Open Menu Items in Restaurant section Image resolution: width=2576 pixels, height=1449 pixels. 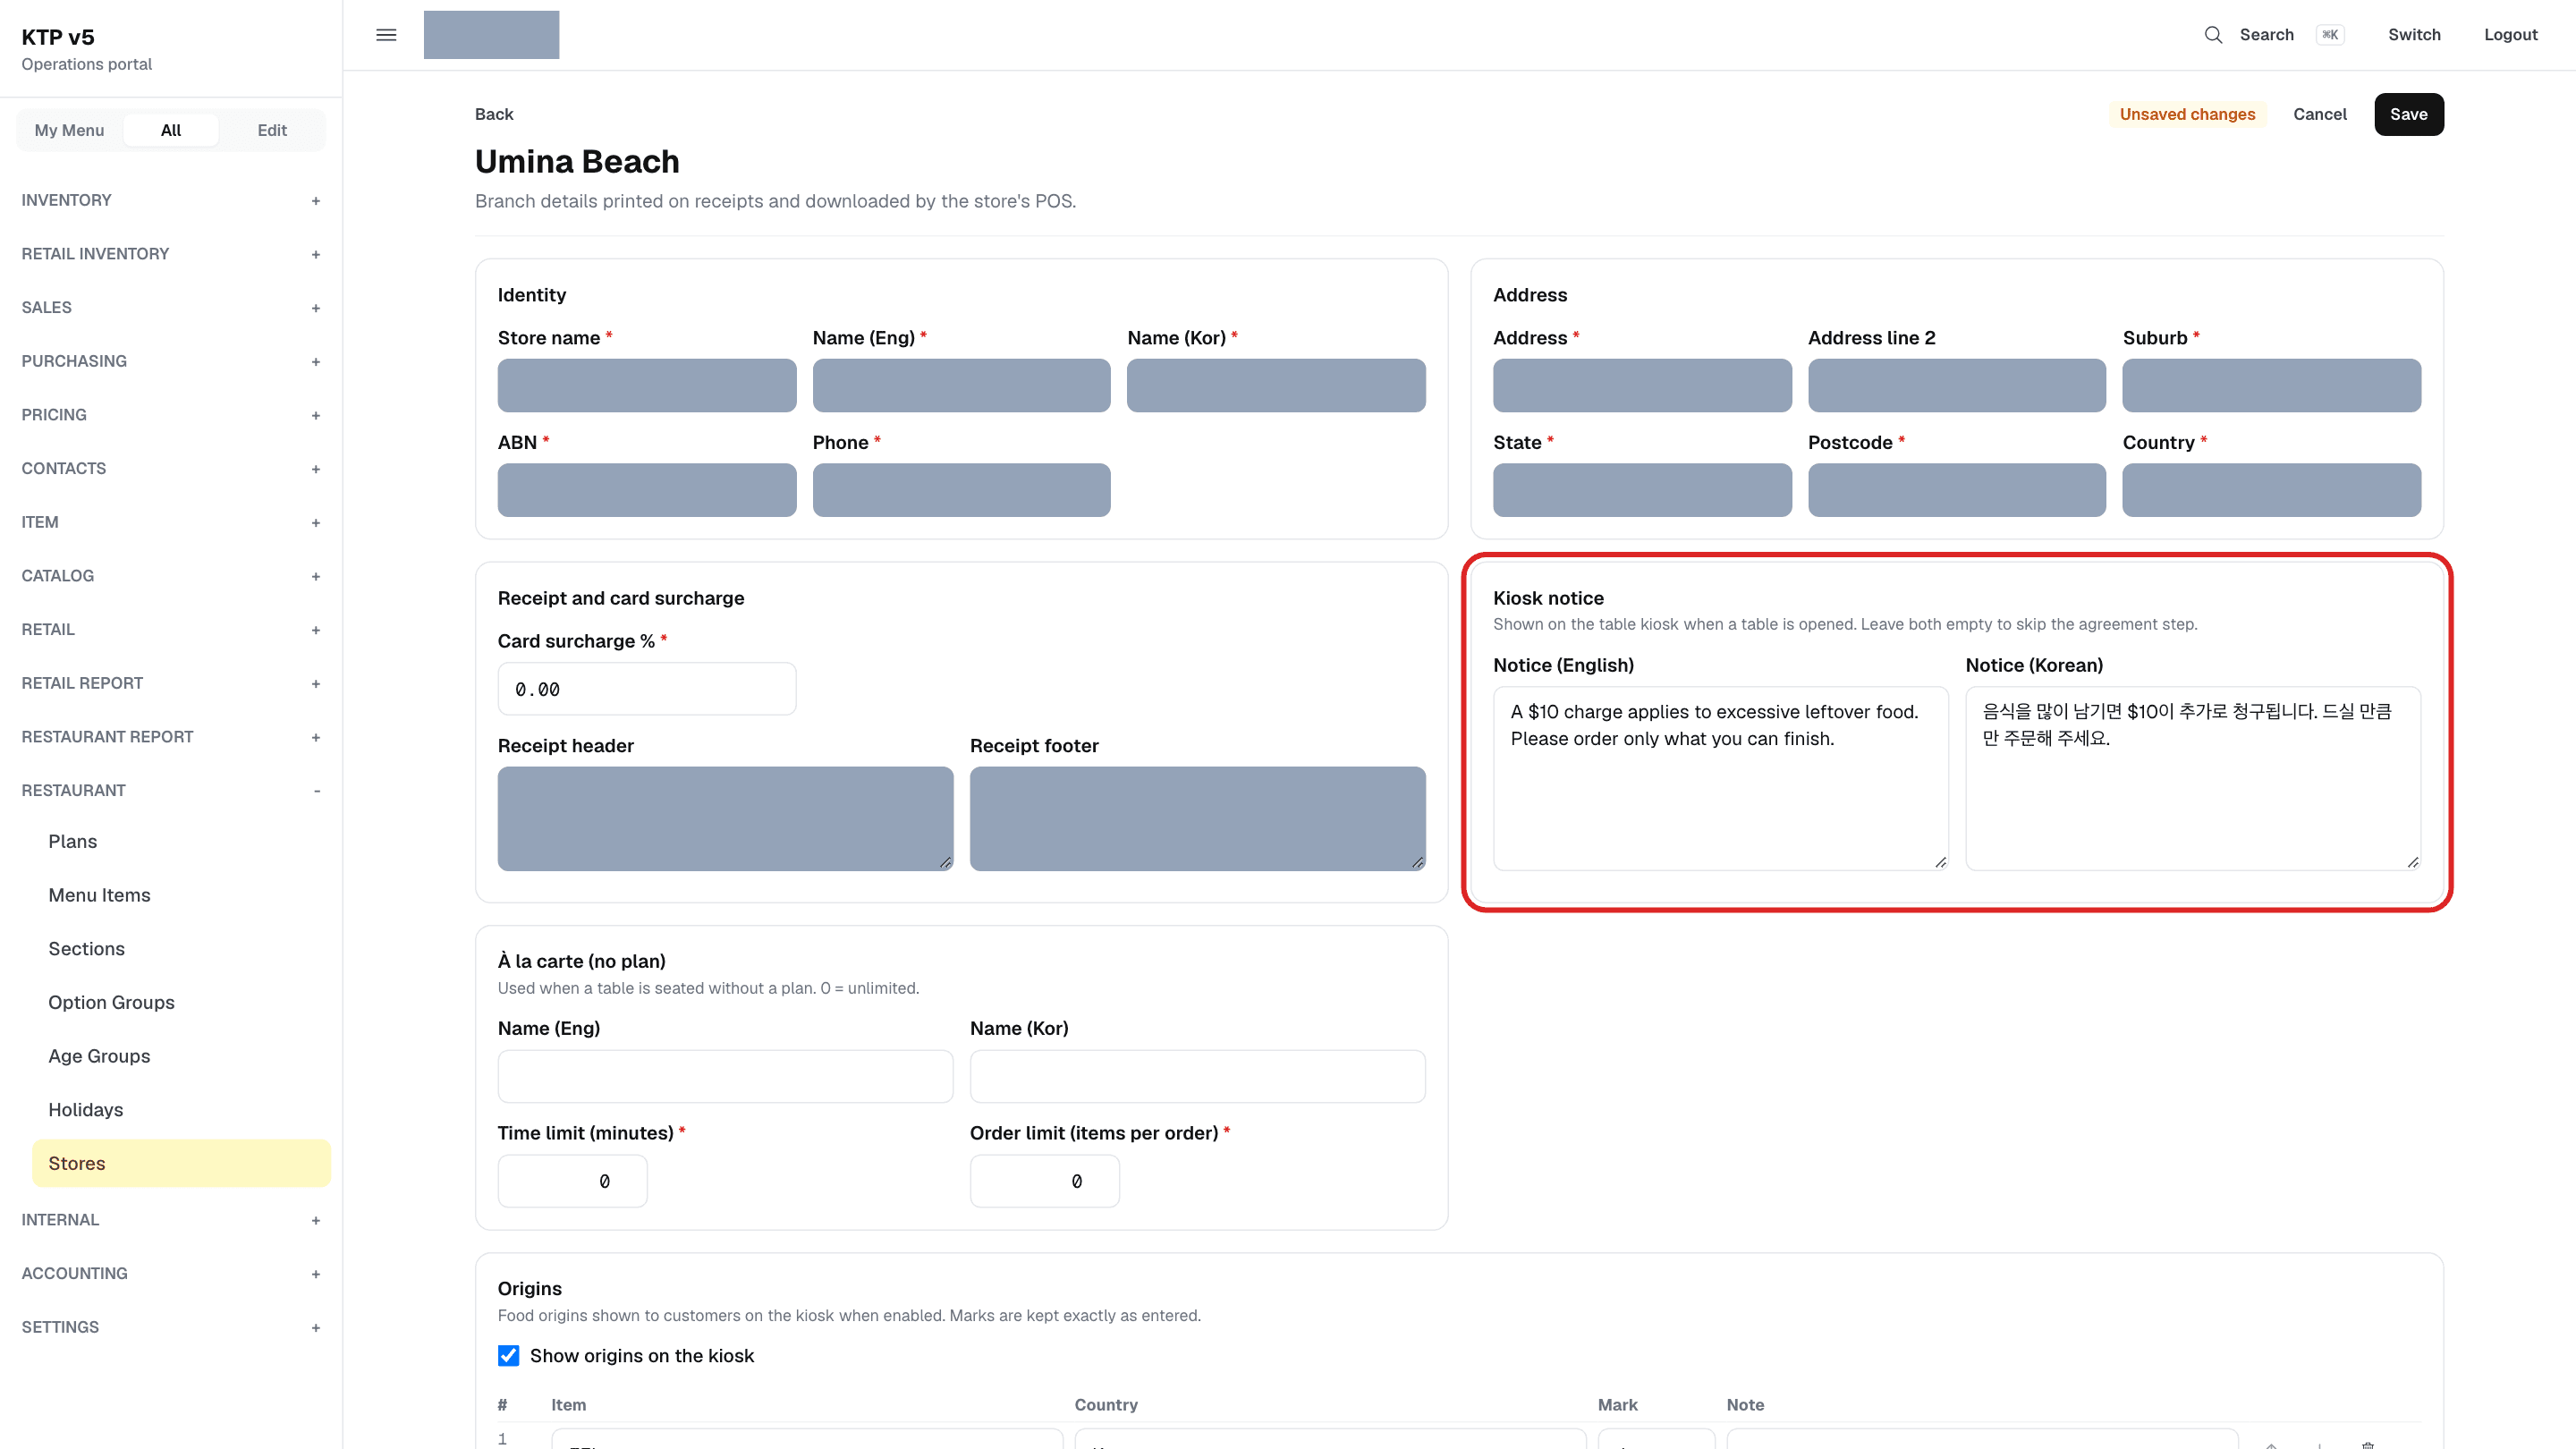tap(100, 895)
